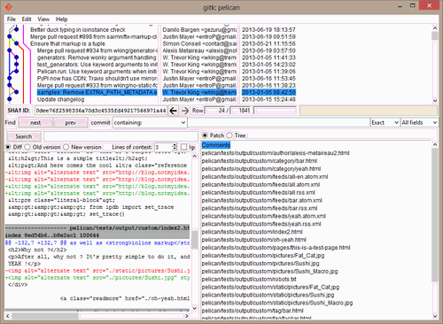This screenshot has width=443, height=324.
Task: Open the 'Exact' match type dropdown
Action: 385,122
